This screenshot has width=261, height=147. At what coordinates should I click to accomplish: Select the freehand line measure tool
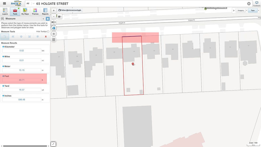click(x=13, y=37)
